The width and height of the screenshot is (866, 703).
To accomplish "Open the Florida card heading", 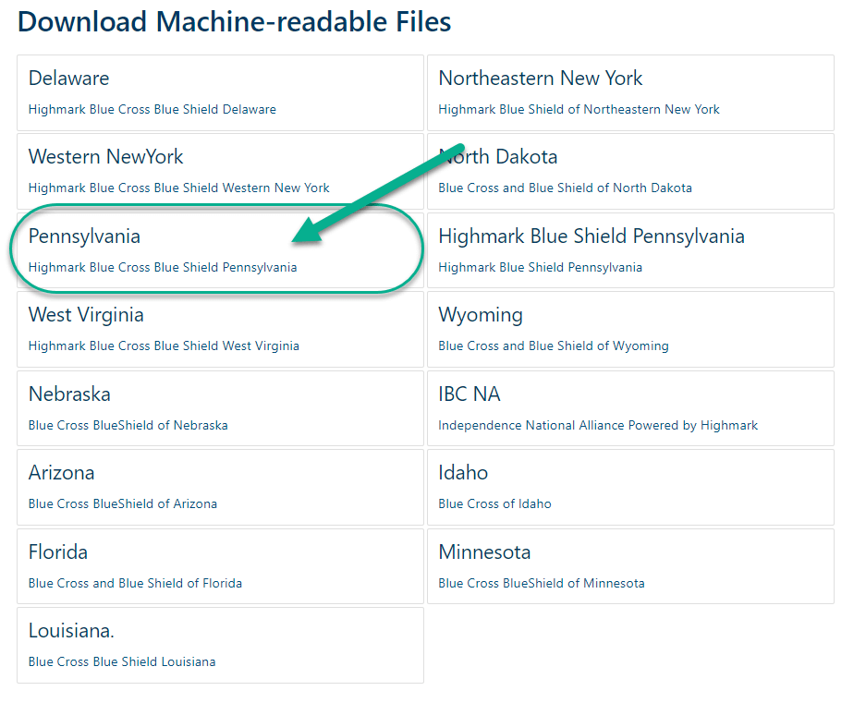I will (x=57, y=552).
